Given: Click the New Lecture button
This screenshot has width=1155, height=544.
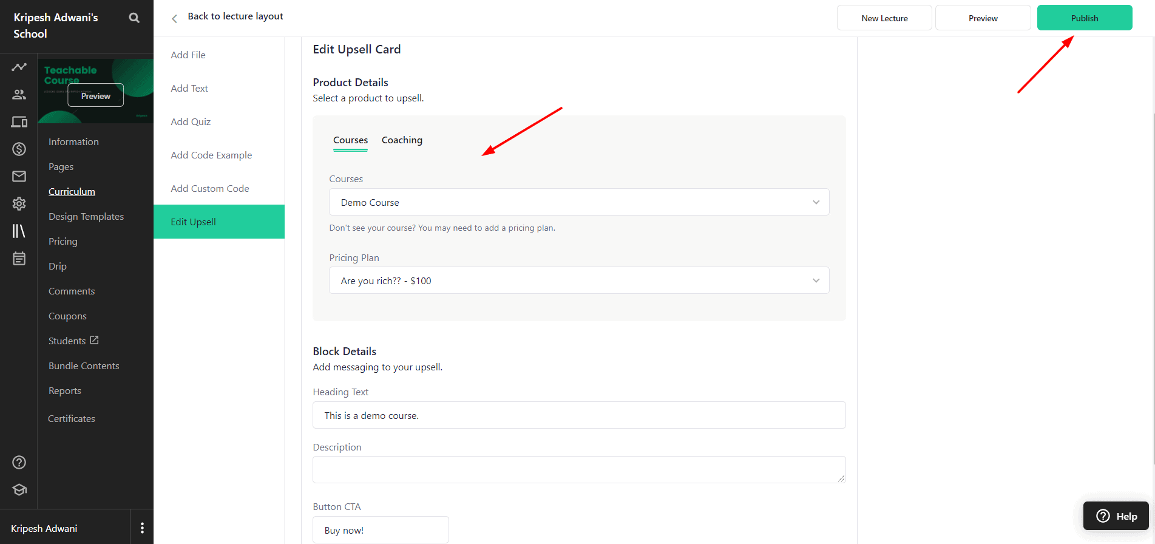Looking at the screenshot, I should 884,18.
